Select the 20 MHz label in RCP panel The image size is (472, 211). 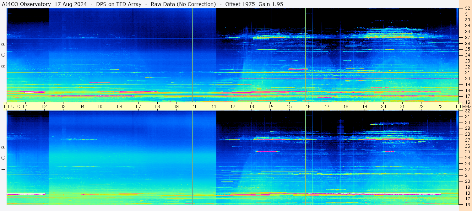click(x=467, y=78)
